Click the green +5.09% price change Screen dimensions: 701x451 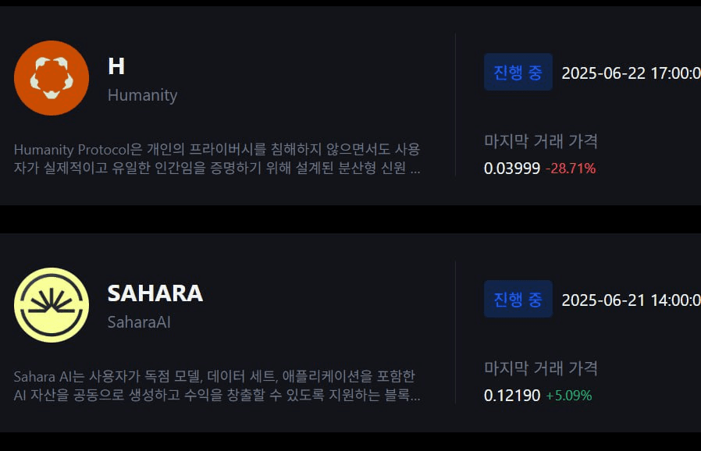[x=568, y=396]
